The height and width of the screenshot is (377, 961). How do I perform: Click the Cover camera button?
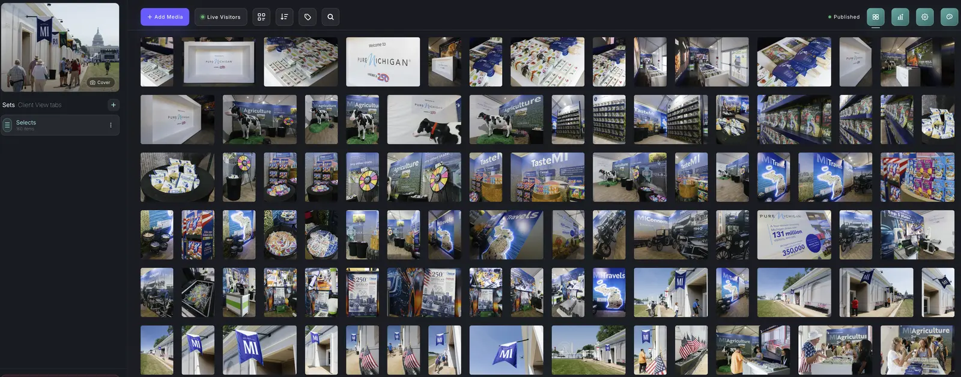click(100, 82)
